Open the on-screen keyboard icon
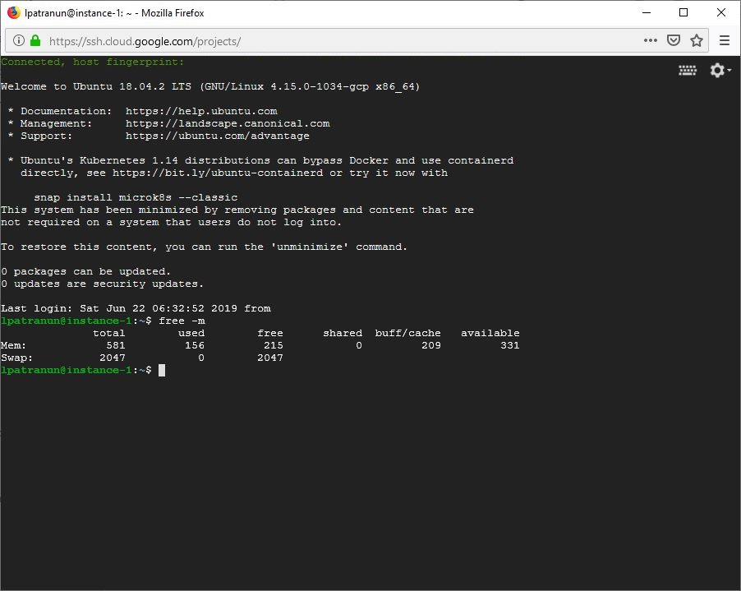 [687, 71]
